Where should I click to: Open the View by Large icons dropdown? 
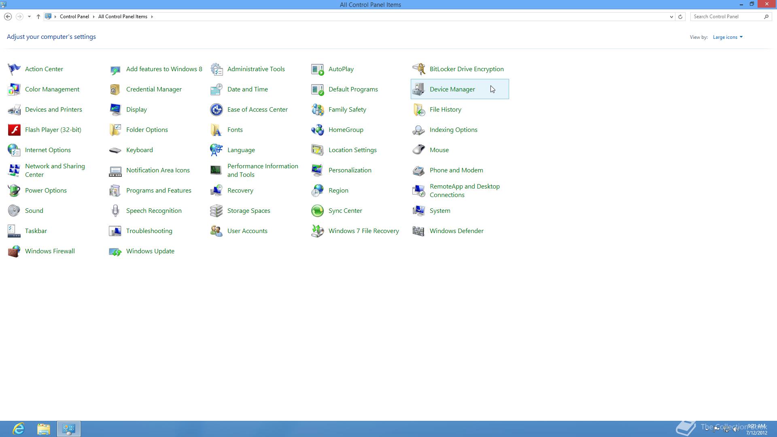pyautogui.click(x=728, y=37)
